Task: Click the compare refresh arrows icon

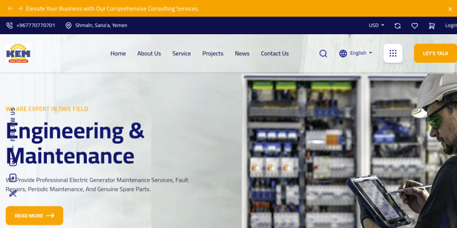Action: click(398, 26)
